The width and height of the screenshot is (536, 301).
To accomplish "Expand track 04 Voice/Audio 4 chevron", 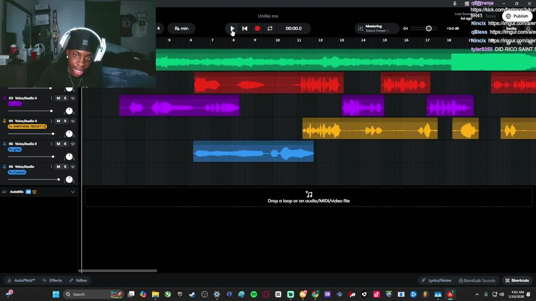I will (72, 121).
